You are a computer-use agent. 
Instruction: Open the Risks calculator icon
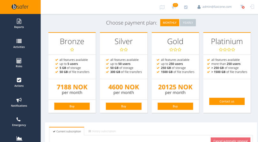pos(19,61)
